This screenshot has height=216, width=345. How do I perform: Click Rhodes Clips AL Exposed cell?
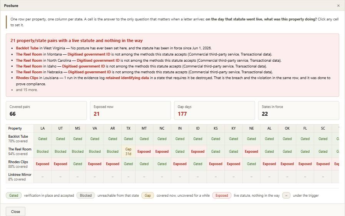(269, 164)
